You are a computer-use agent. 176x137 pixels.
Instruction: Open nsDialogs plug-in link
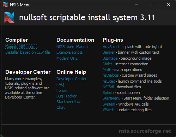pyautogui.click(x=111, y=75)
